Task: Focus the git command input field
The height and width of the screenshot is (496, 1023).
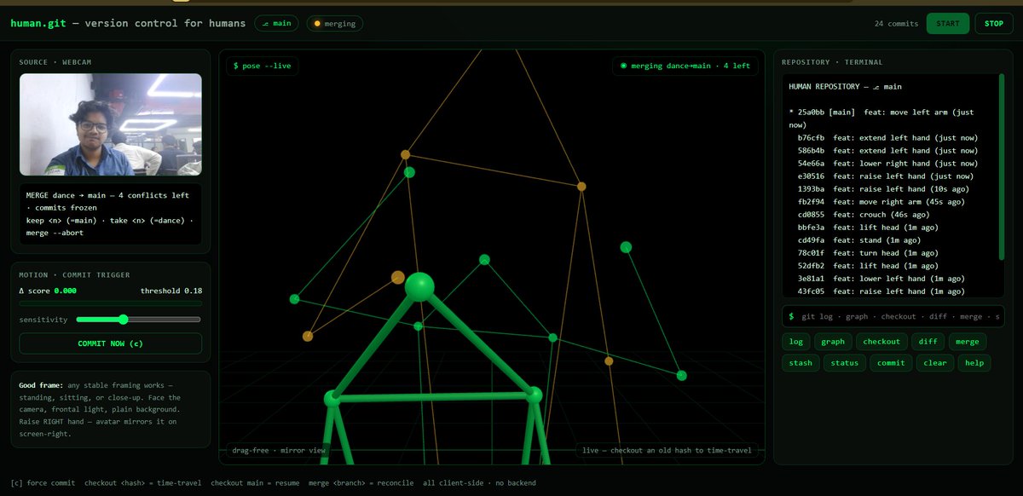Action: coord(893,316)
